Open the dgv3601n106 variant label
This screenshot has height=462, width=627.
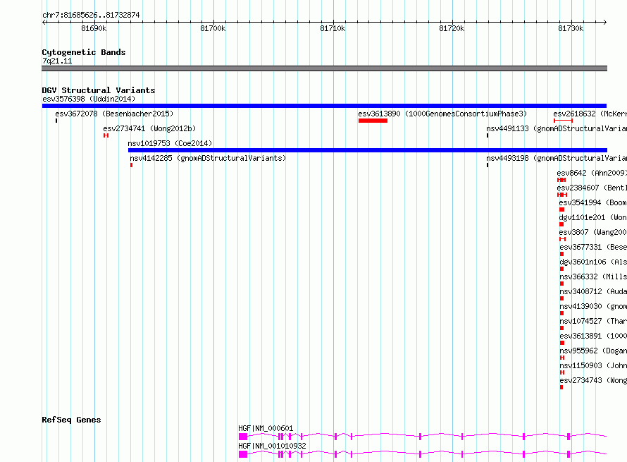(593, 262)
